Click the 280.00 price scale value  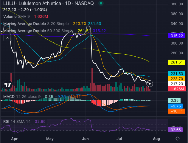177,53
